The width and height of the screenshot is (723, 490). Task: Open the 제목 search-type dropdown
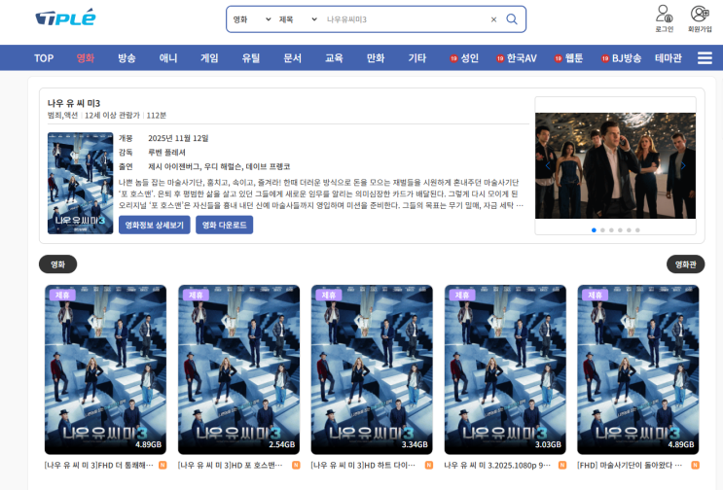coord(298,19)
